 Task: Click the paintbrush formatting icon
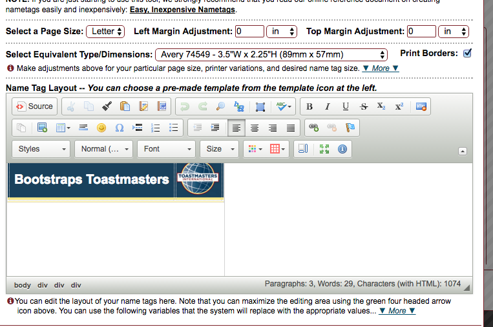pyautogui.click(x=107, y=106)
